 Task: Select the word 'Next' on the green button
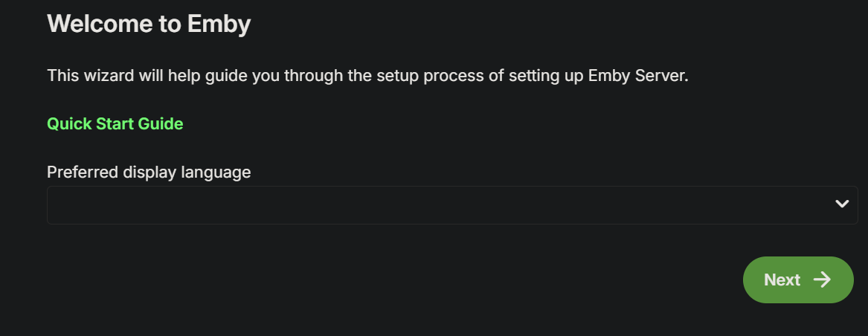tap(782, 280)
